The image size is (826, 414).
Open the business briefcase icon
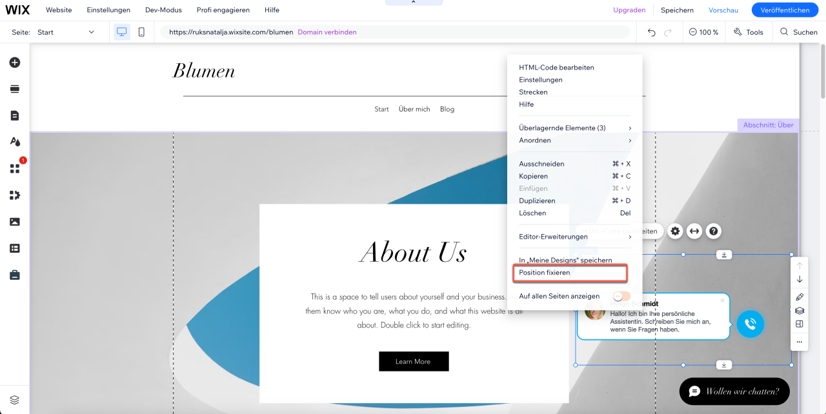tap(15, 275)
